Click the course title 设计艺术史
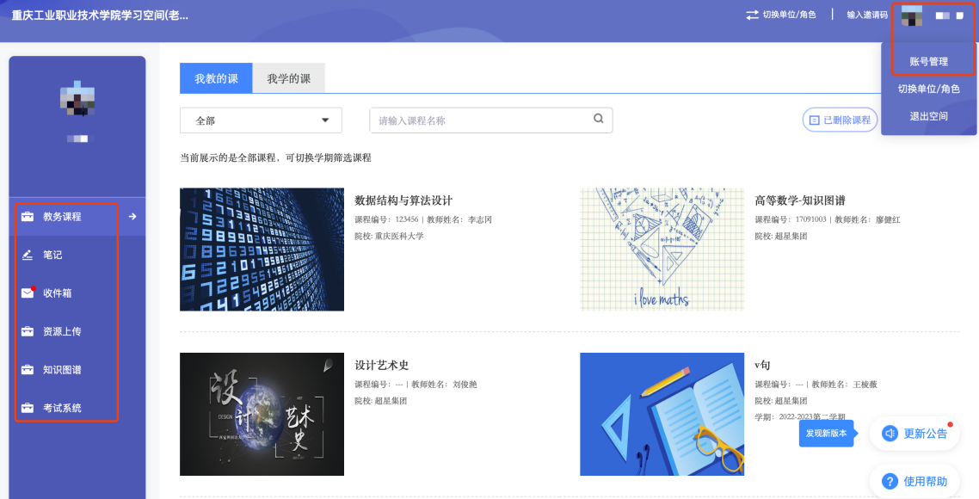 click(x=381, y=366)
